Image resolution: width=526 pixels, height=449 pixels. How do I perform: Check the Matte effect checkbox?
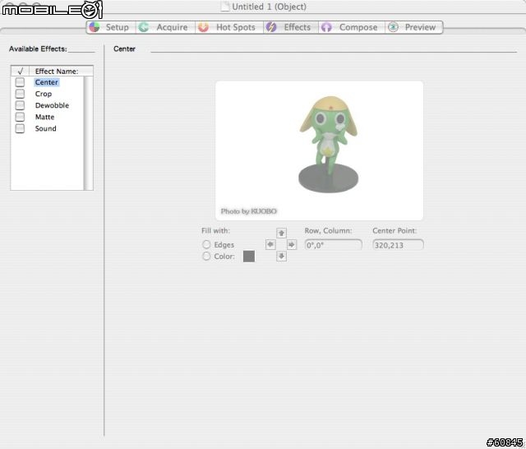point(20,117)
